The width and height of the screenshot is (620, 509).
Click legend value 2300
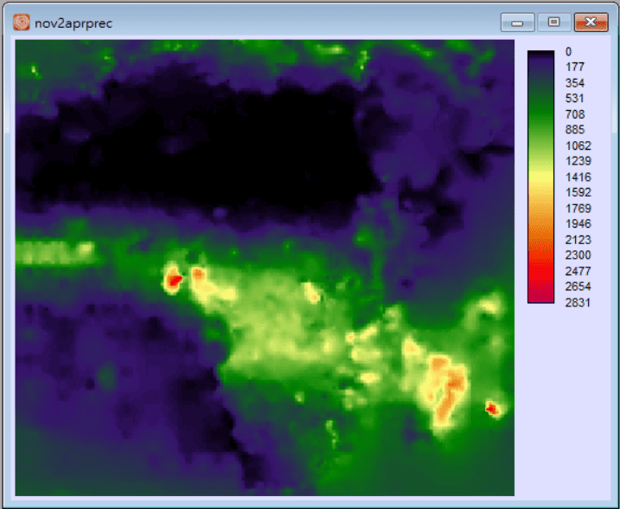(578, 254)
